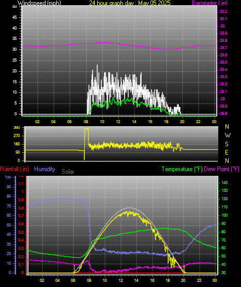Screen dimensions: 241x287
Task: Click the Windspeed (mph) axis title
Action: coord(39,3)
